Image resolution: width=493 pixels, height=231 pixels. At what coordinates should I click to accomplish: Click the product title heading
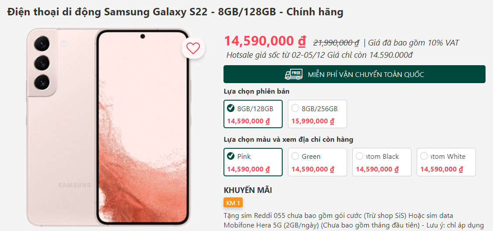click(175, 12)
